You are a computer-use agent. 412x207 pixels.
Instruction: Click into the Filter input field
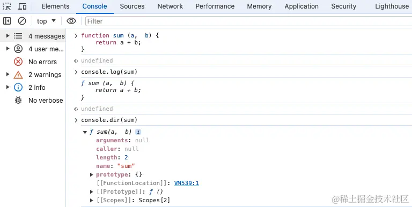pyautogui.click(x=248, y=21)
